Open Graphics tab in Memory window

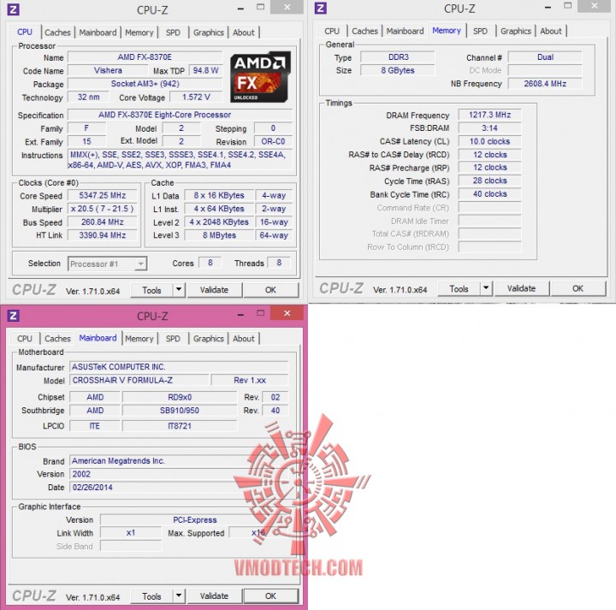[x=515, y=31]
